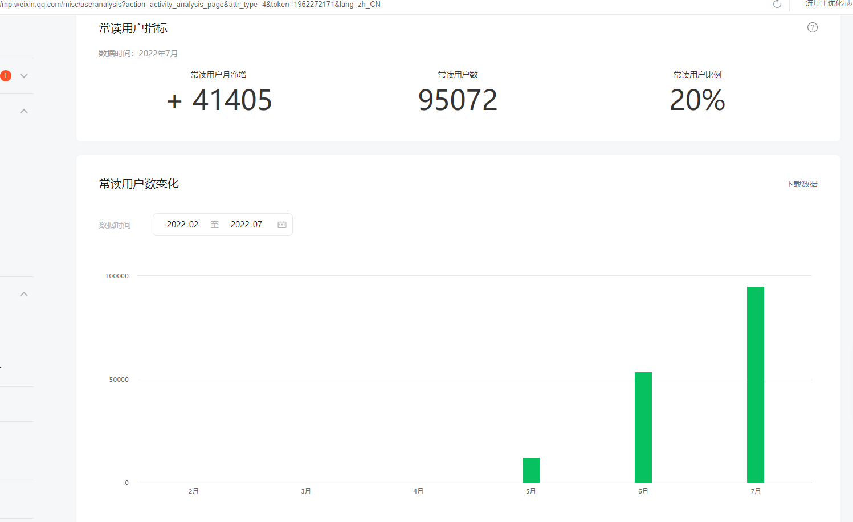Screen dimensions: 853x522
Task: Expand the chevron-down next to red badge
Action: click(x=24, y=76)
